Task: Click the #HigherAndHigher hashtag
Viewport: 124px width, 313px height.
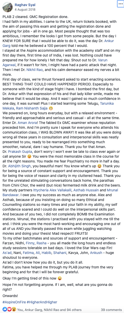Action: tap(42, 302)
